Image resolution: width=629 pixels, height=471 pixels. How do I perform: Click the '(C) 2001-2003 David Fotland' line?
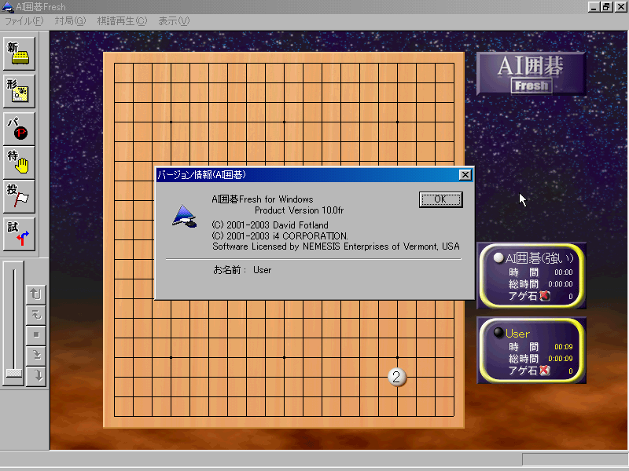pos(270,225)
